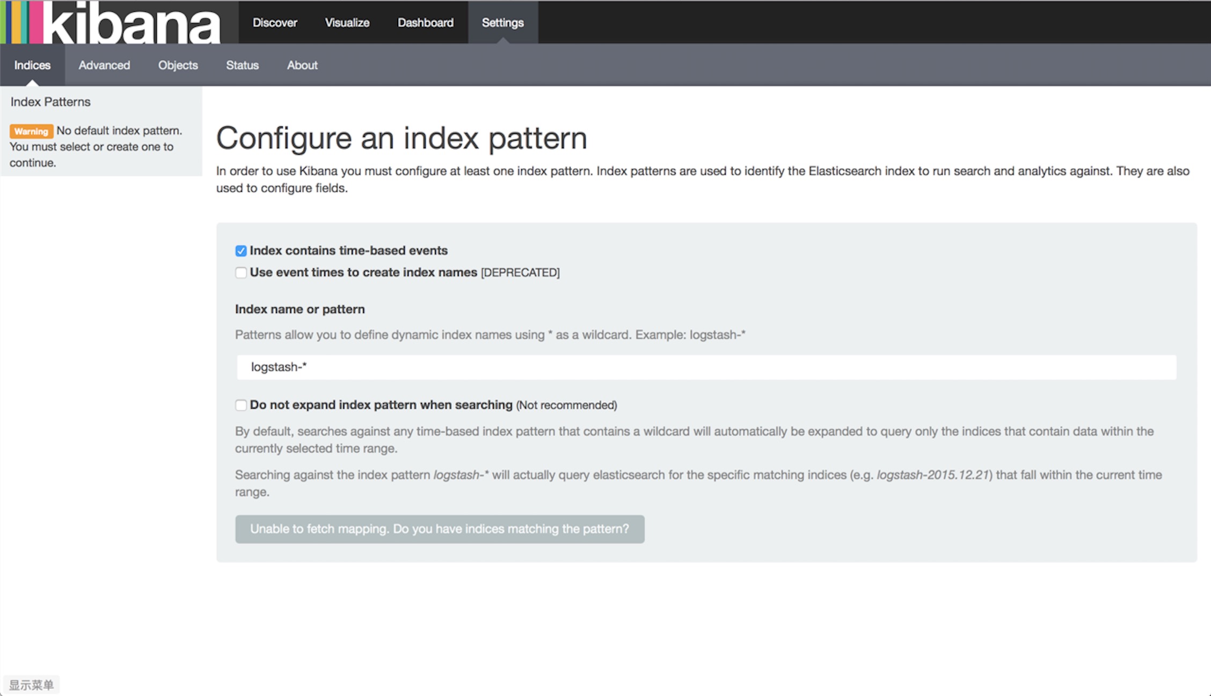
Task: Click the index name pattern input field
Action: (706, 367)
